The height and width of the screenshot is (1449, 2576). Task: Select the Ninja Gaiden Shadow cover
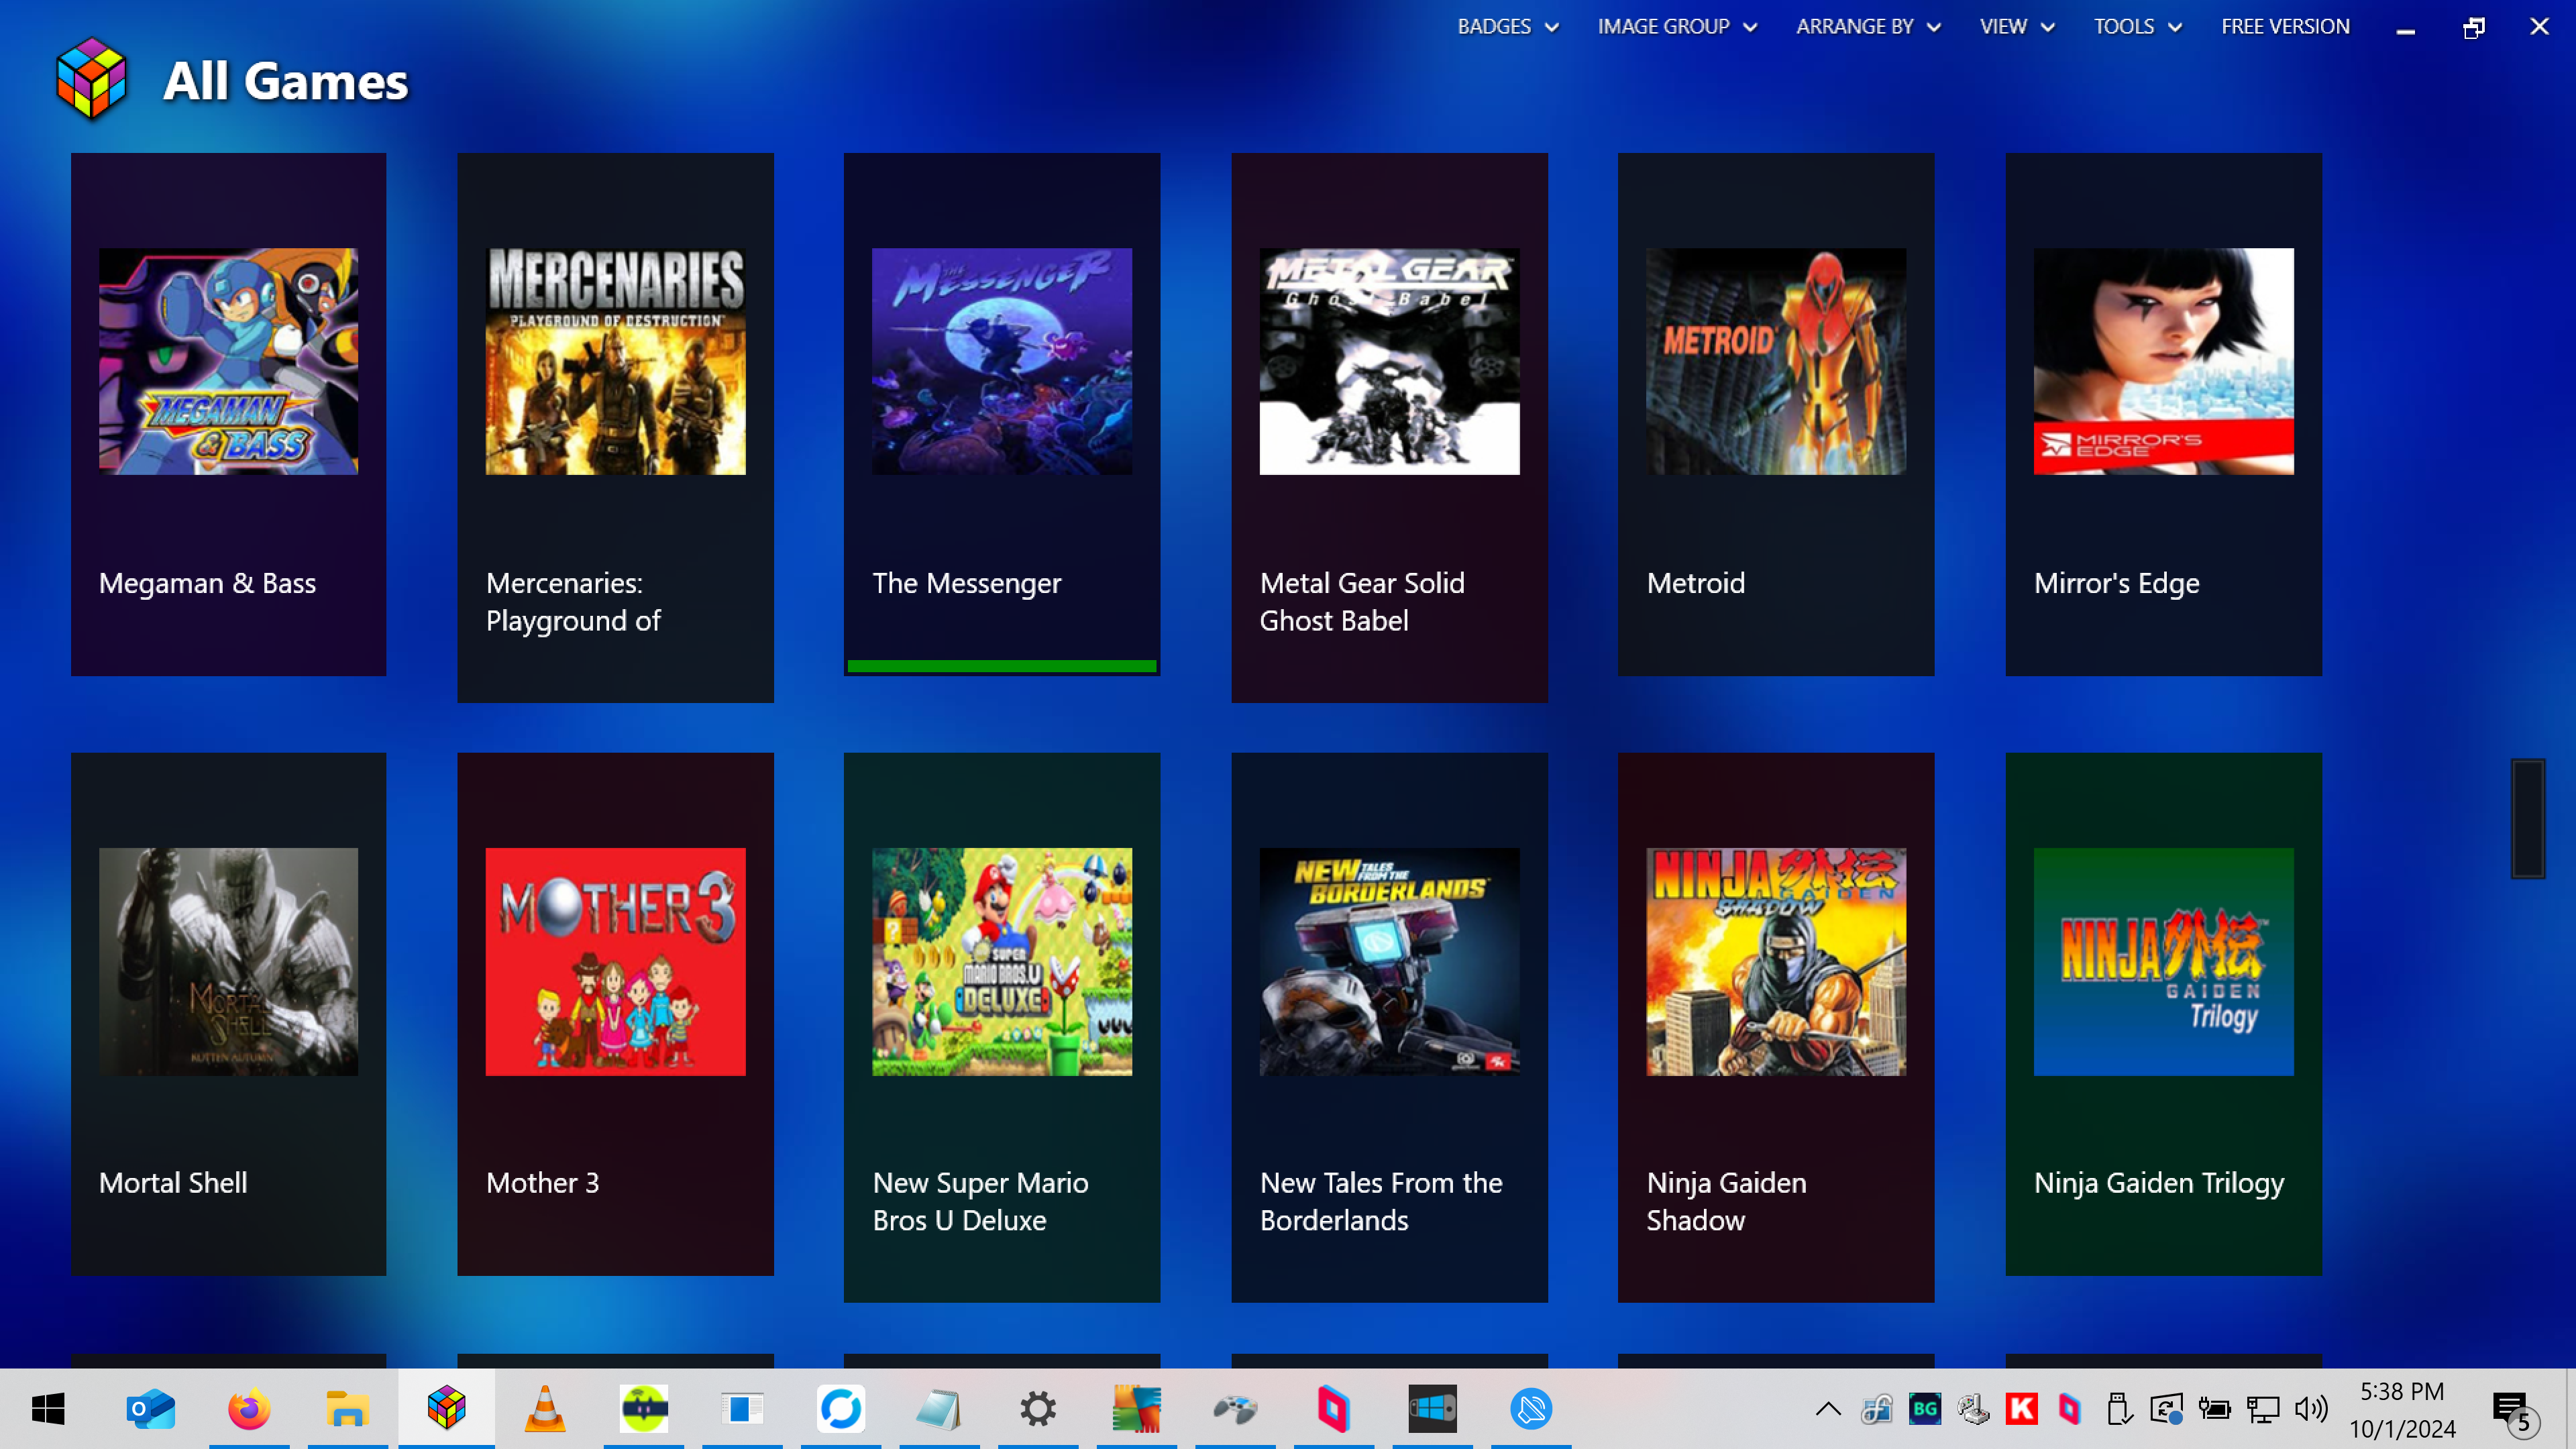click(x=1776, y=961)
